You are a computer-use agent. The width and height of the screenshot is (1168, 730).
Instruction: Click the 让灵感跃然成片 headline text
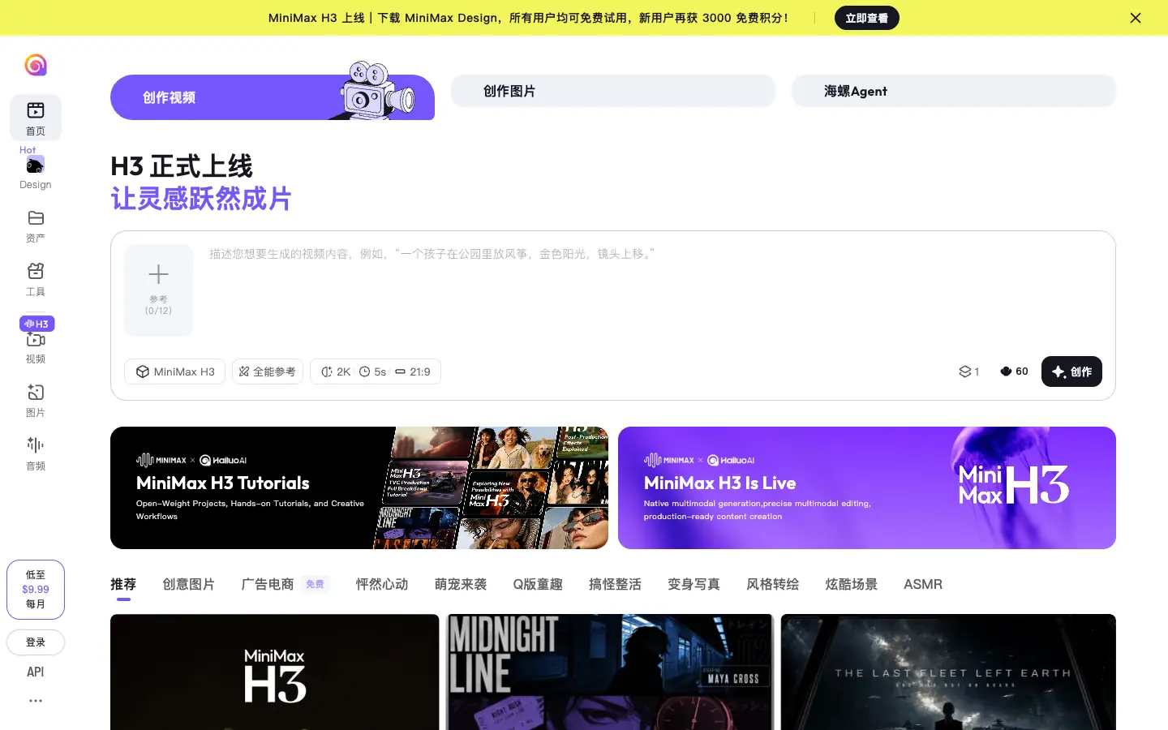[201, 199]
